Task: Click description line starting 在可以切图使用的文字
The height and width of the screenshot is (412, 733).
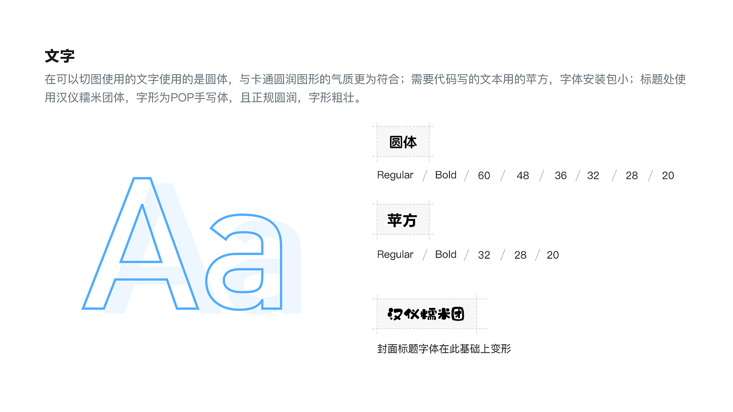Action: pyautogui.click(x=365, y=80)
